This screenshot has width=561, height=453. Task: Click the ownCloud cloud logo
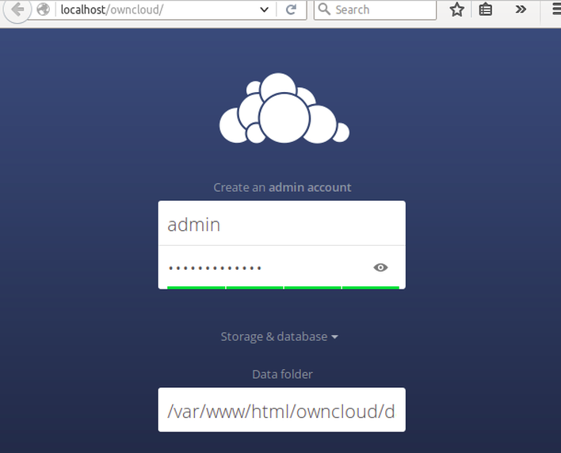(x=284, y=108)
